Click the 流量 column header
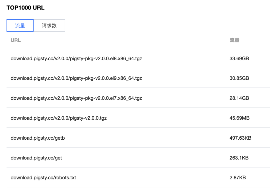 coord(234,40)
